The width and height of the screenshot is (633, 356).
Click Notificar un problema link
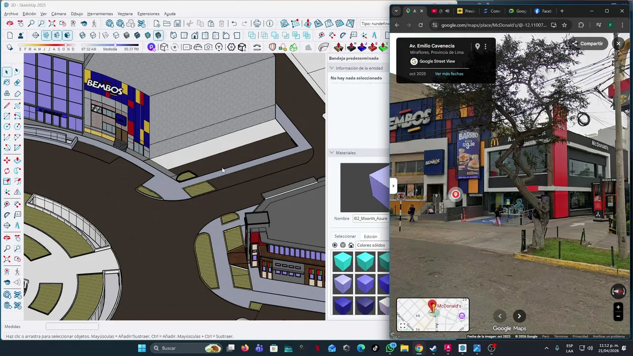click(609, 337)
